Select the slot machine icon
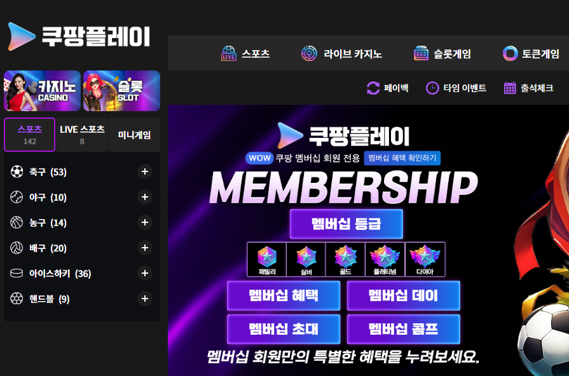 coord(421,53)
